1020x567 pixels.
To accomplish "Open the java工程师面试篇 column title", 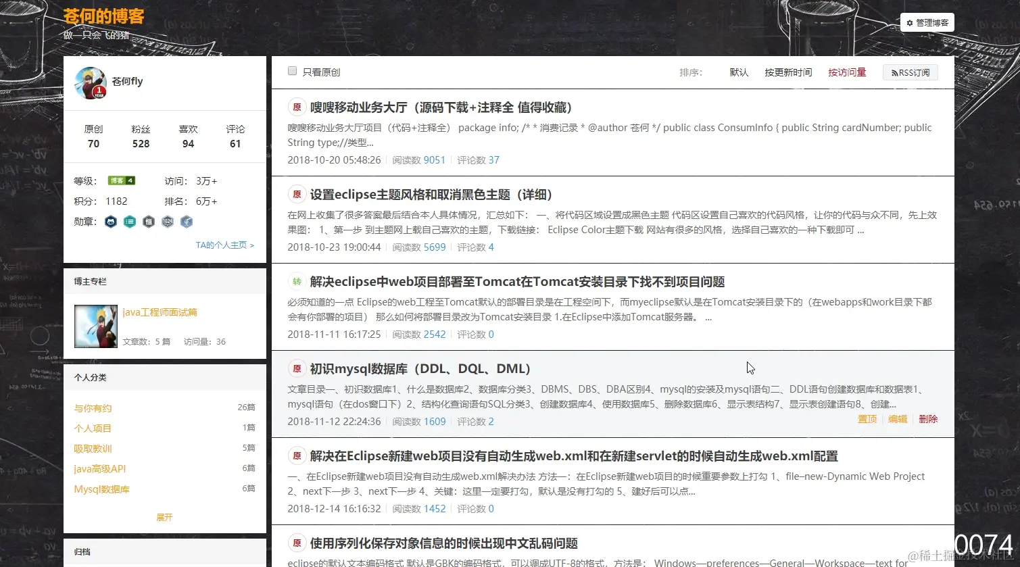I will 160,312.
